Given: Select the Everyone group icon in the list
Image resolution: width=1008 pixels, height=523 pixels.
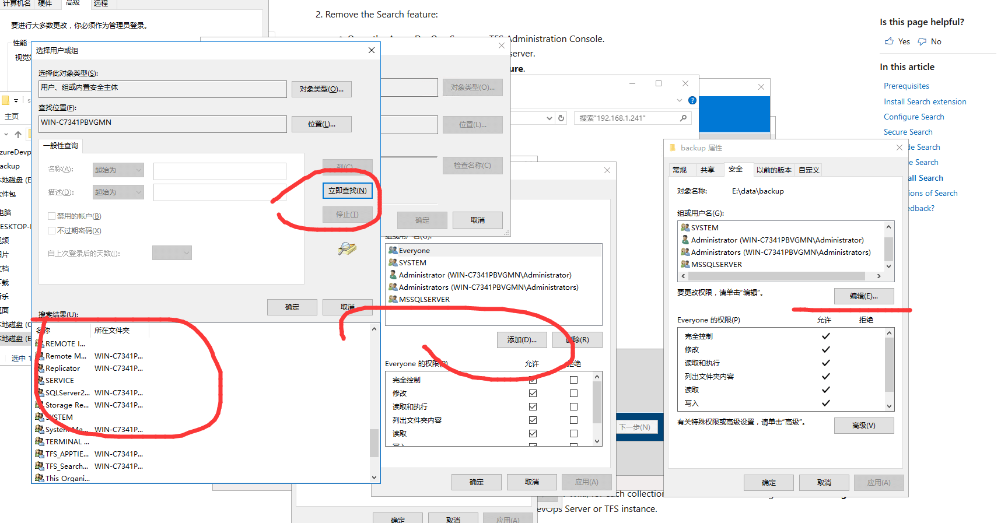Looking at the screenshot, I should (393, 251).
